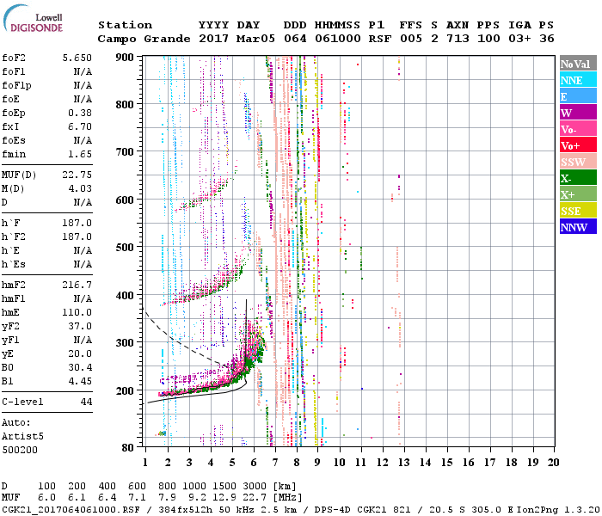Click the MUF(D) value 22.75

click(77, 176)
